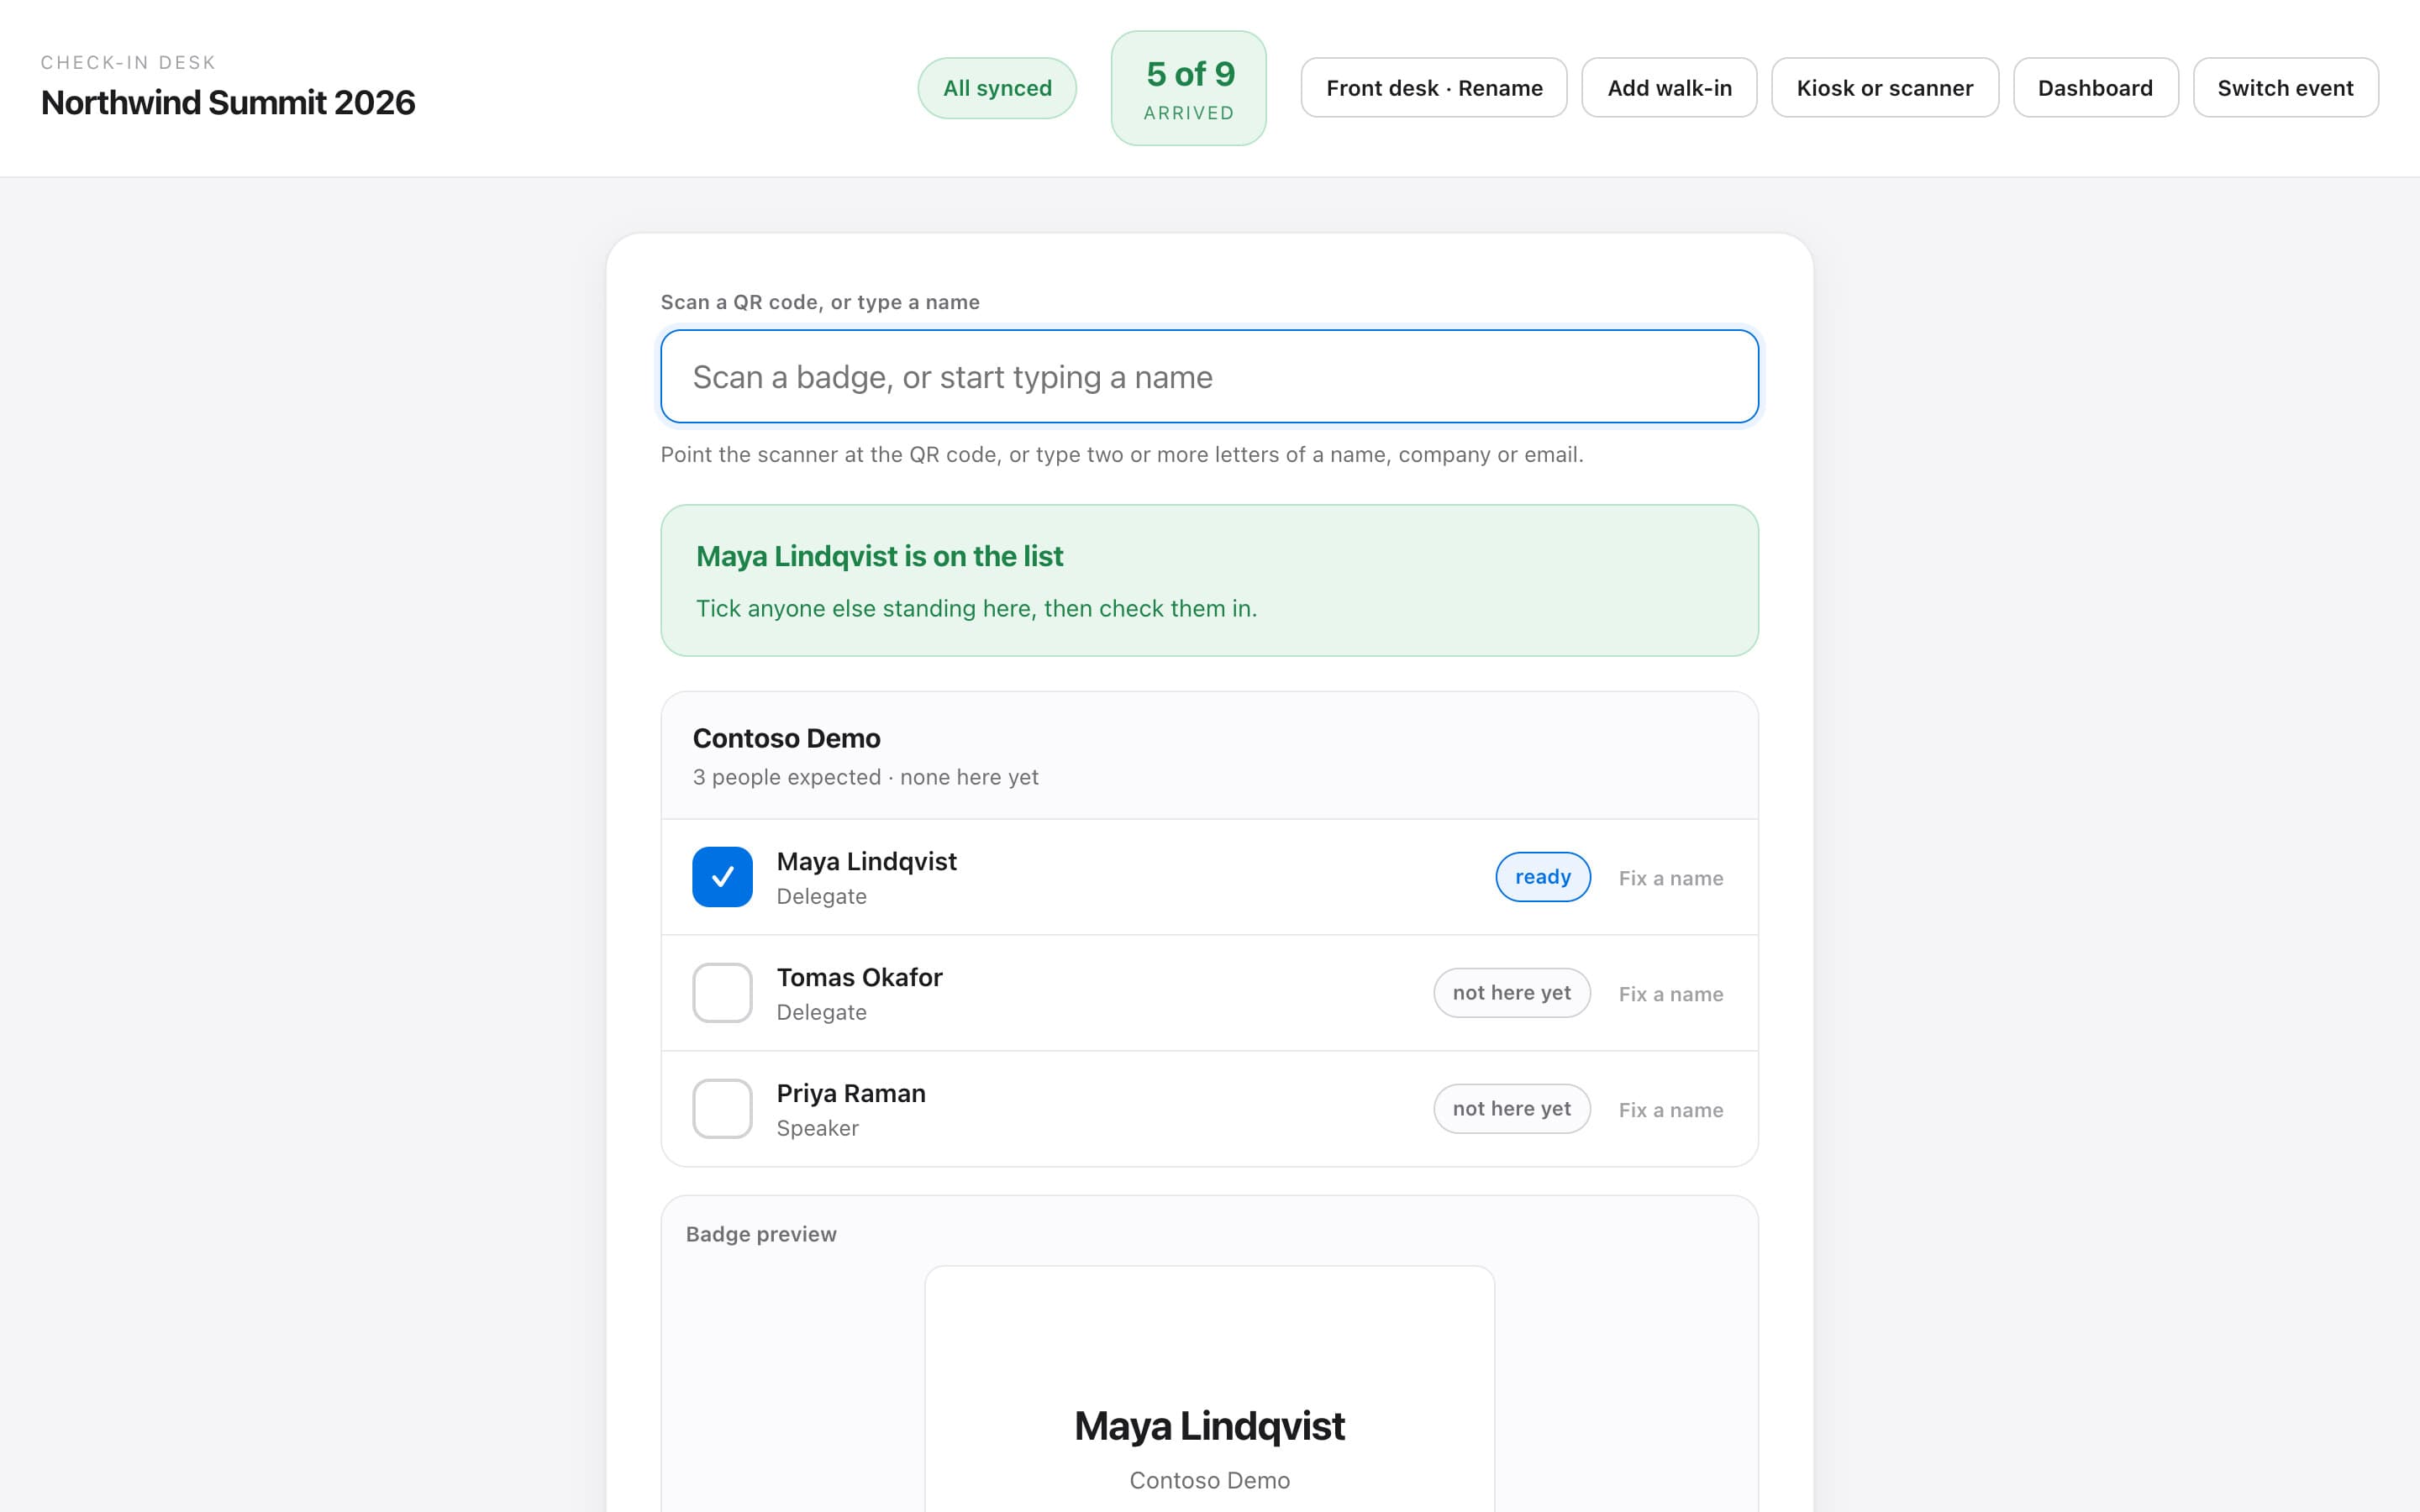Viewport: 2420px width, 1512px height.
Task: Untick Maya Lindqvist's checkbox
Action: [x=722, y=877]
